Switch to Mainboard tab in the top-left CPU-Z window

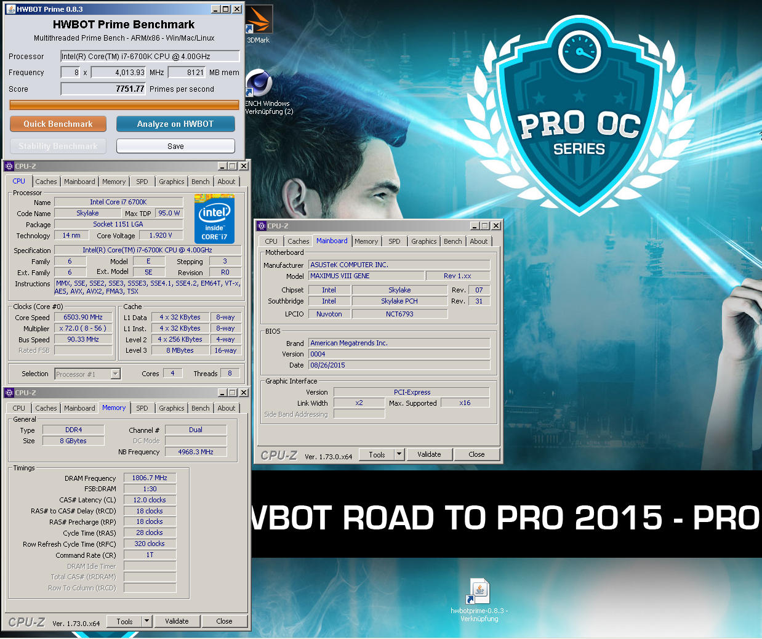tap(79, 182)
